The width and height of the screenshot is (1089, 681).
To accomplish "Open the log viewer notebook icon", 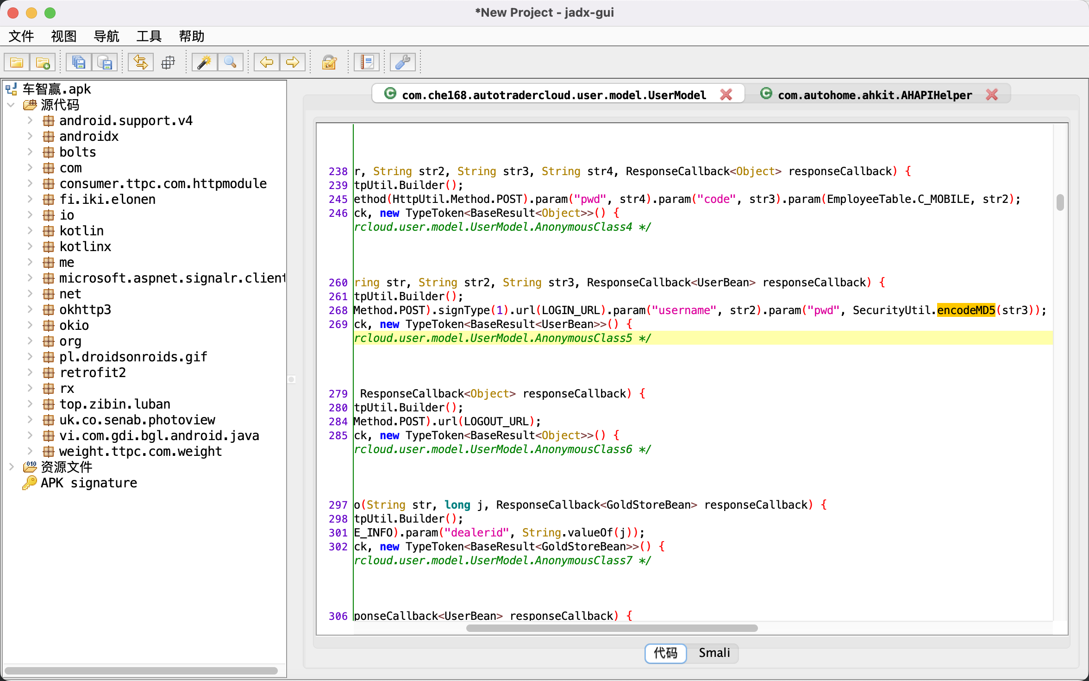I will coord(367,62).
